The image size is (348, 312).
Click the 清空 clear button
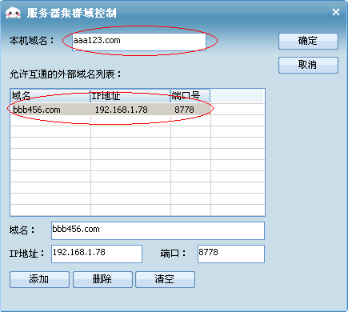[165, 279]
